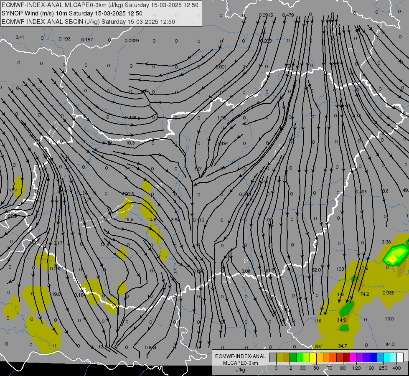Click the 13.8 value on the map

pyautogui.click(x=384, y=191)
